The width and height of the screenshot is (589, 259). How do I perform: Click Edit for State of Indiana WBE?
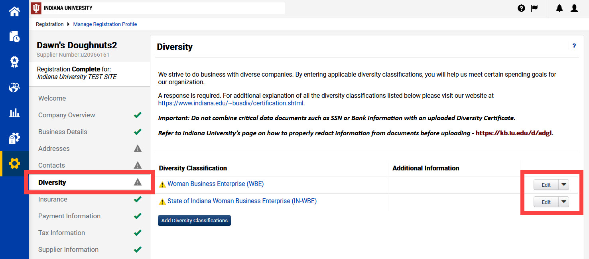pos(546,202)
